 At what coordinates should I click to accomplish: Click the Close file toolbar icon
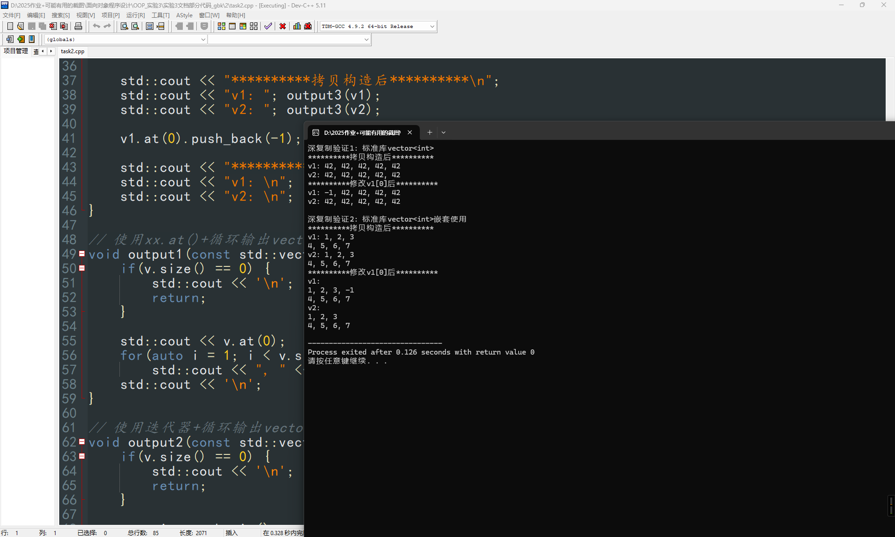click(53, 26)
